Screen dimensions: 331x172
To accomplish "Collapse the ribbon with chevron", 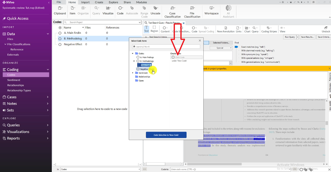I will [329, 17].
